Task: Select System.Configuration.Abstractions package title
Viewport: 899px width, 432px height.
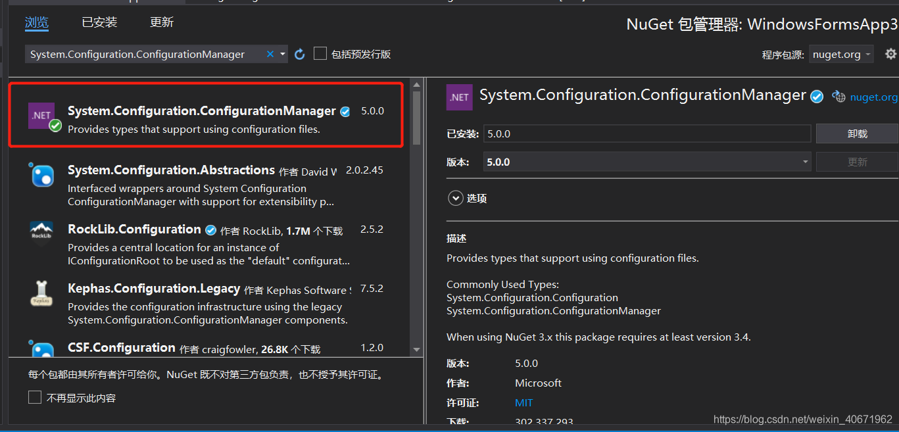Action: [x=172, y=170]
